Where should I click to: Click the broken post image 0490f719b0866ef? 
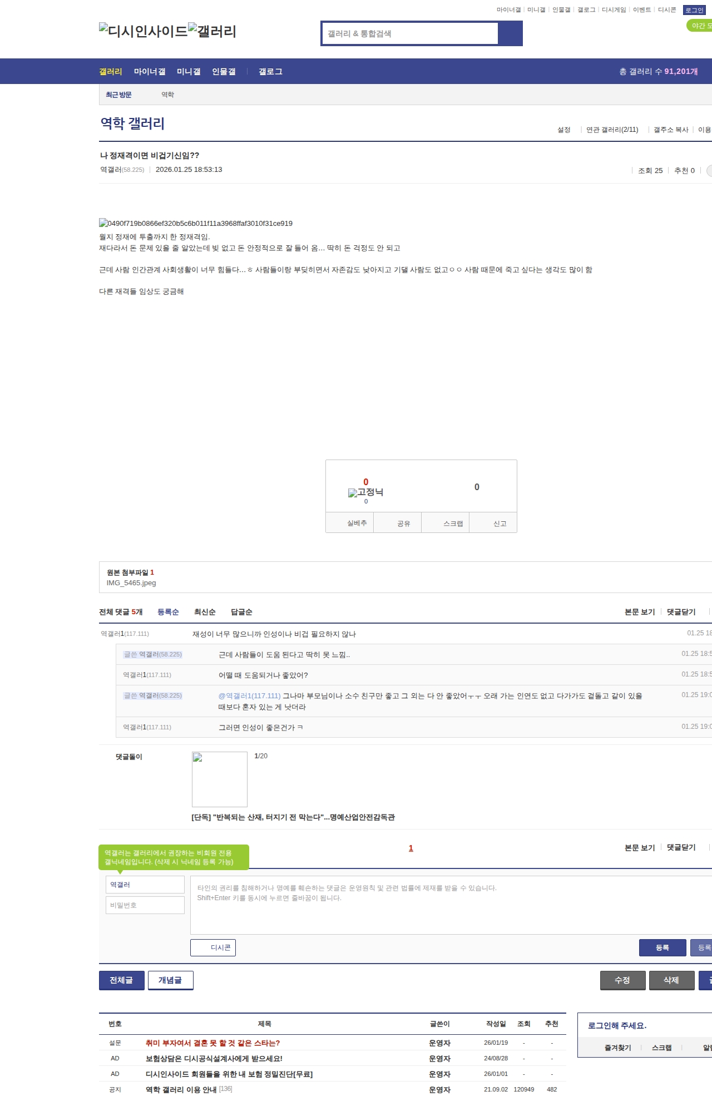click(196, 223)
